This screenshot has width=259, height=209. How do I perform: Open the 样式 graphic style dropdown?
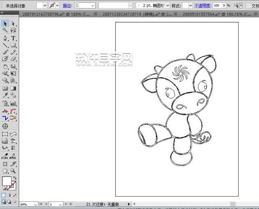point(191,6)
